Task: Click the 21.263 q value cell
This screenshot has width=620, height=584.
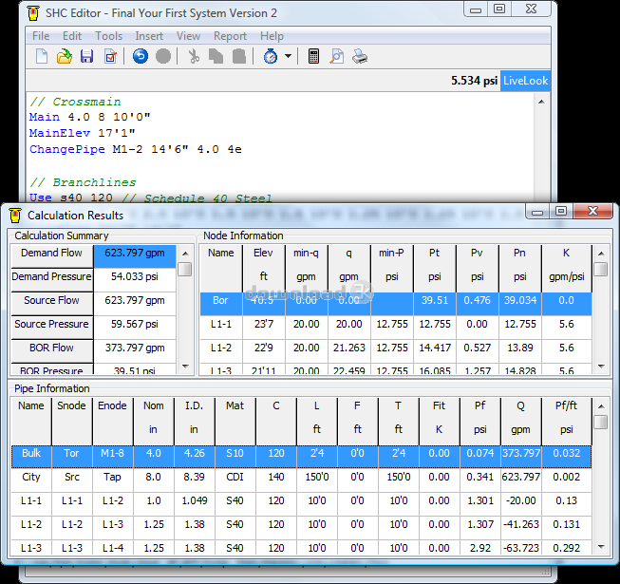Action: [348, 351]
